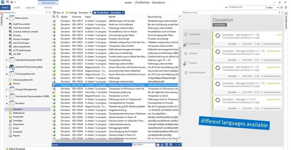Sort hit list by Status column header
This screenshot has width=291, height=150.
(88, 17)
